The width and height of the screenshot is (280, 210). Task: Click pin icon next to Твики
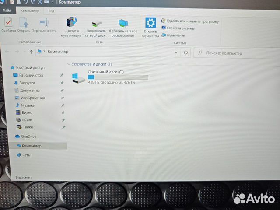pyautogui.click(x=64, y=127)
